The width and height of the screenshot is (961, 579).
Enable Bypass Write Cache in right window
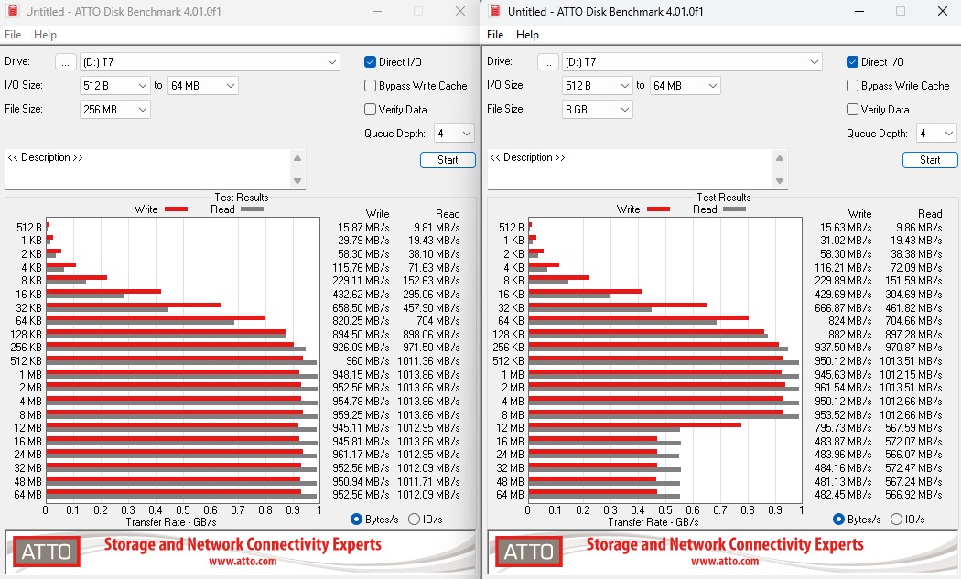(852, 86)
